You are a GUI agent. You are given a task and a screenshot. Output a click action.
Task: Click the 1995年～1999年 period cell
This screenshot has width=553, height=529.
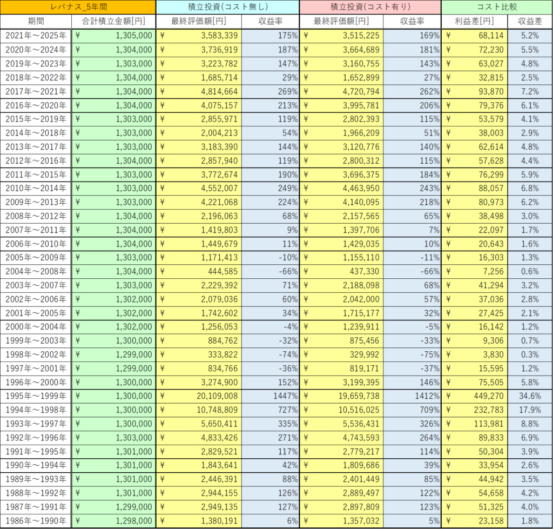36,396
